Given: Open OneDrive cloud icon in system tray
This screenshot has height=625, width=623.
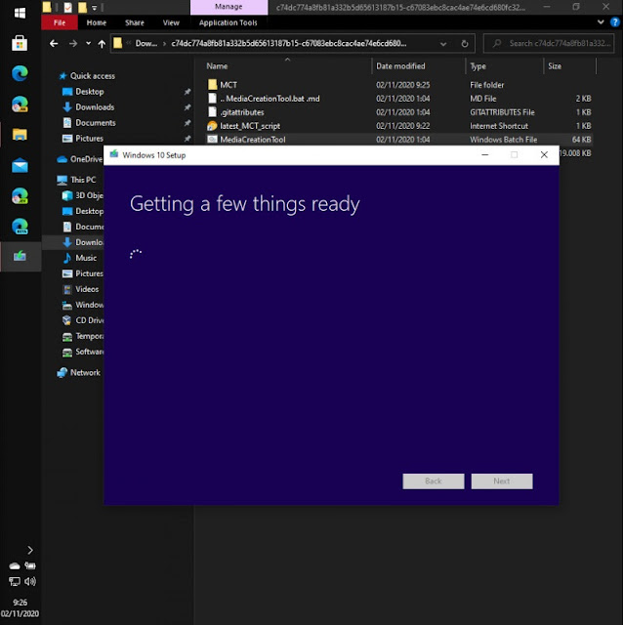Looking at the screenshot, I should click(15, 566).
